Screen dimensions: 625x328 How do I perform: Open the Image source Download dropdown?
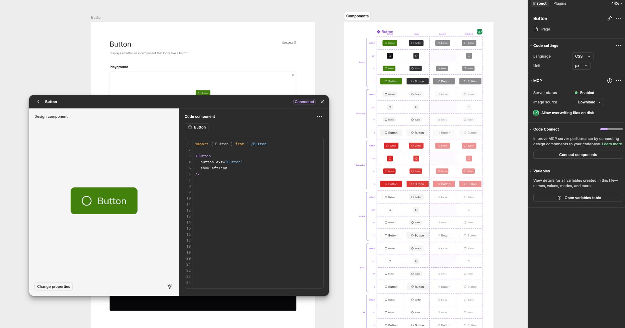coord(589,102)
